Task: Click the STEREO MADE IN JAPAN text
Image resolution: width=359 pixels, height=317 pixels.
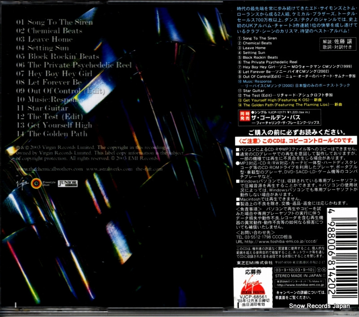Action: click(298, 276)
